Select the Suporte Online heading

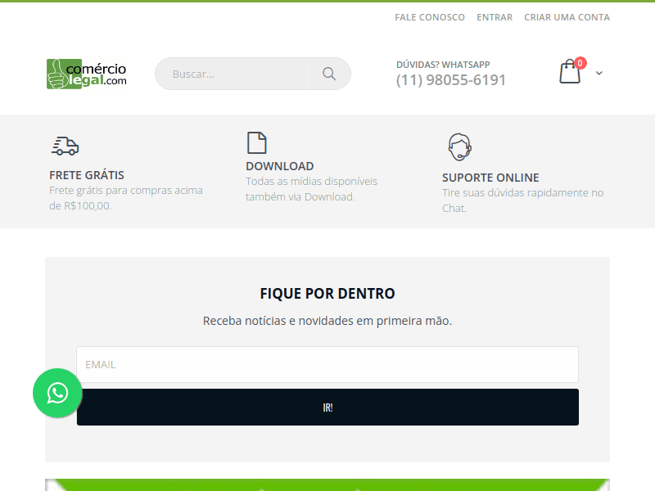[x=490, y=178]
